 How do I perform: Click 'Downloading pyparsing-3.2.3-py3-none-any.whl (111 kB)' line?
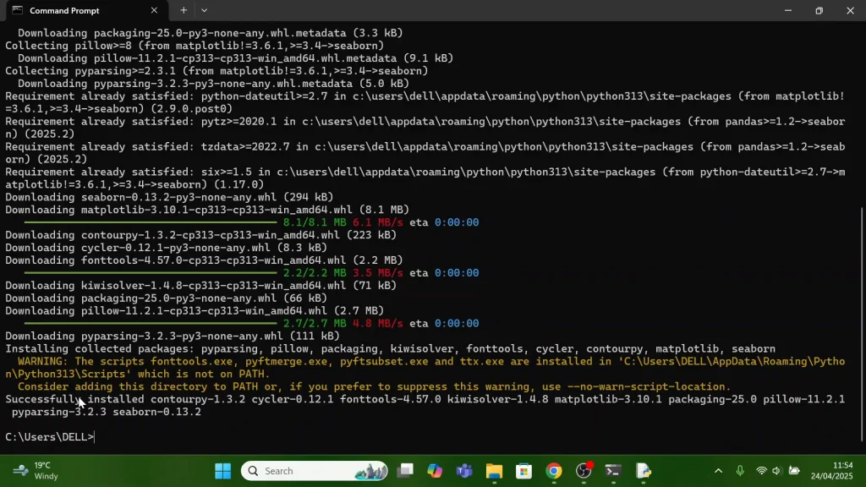pyautogui.click(x=173, y=337)
